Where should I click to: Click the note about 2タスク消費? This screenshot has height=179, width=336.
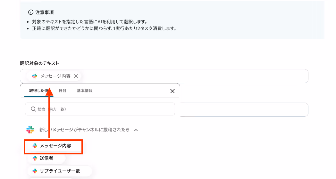pos(104,28)
